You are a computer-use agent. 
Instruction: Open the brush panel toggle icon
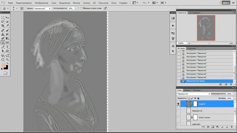[x=22, y=8]
